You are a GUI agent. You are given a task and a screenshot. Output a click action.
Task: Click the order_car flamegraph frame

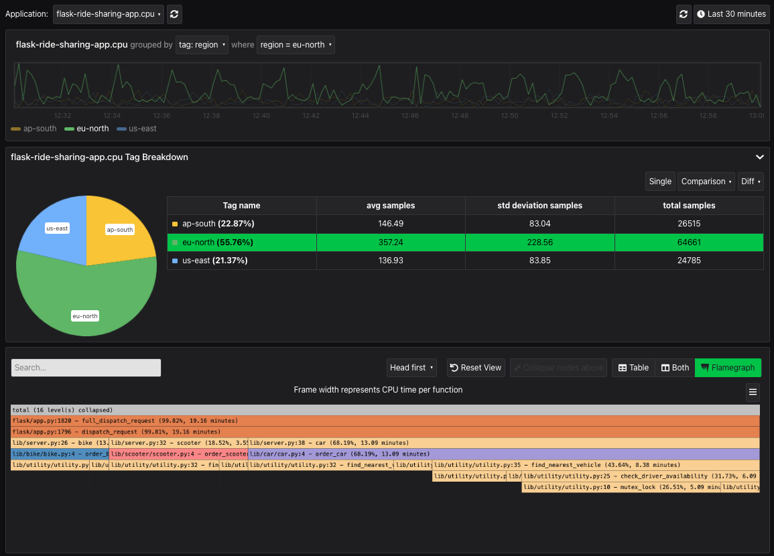[x=503, y=454]
